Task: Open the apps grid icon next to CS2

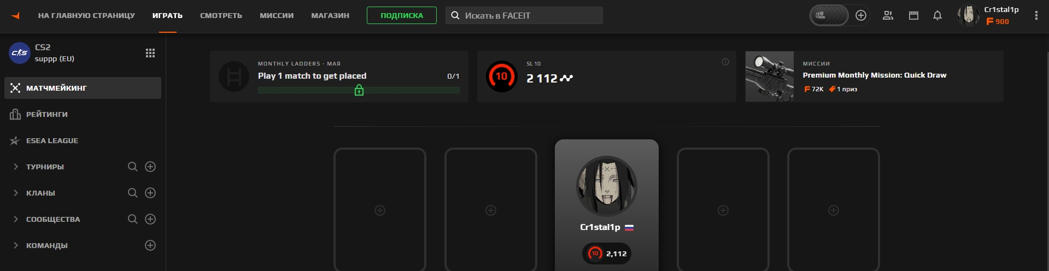Action: pyautogui.click(x=150, y=53)
